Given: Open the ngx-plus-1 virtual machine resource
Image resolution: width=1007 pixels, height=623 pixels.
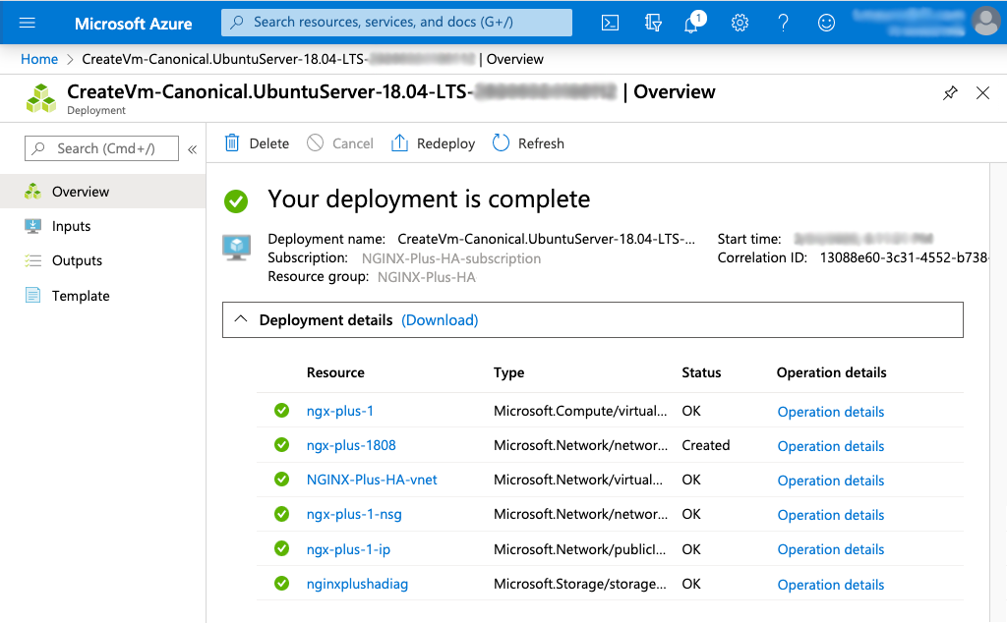Looking at the screenshot, I should click(339, 411).
